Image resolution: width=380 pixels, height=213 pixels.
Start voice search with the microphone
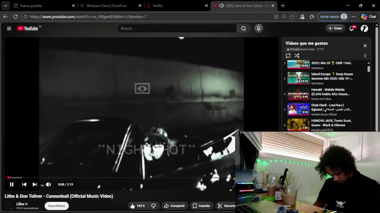[x=259, y=28]
